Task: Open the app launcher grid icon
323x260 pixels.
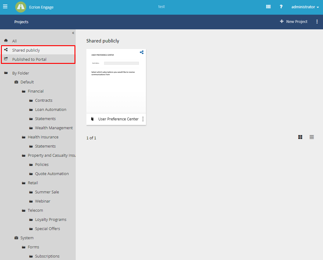Action: click(268, 6)
